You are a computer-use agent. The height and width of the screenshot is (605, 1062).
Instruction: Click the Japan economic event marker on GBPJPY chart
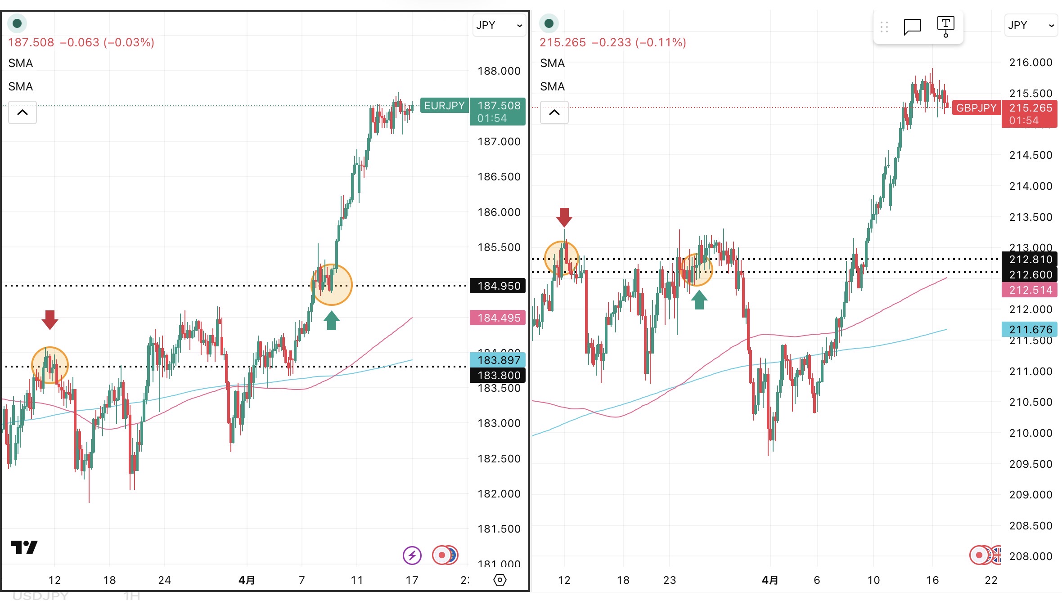979,555
